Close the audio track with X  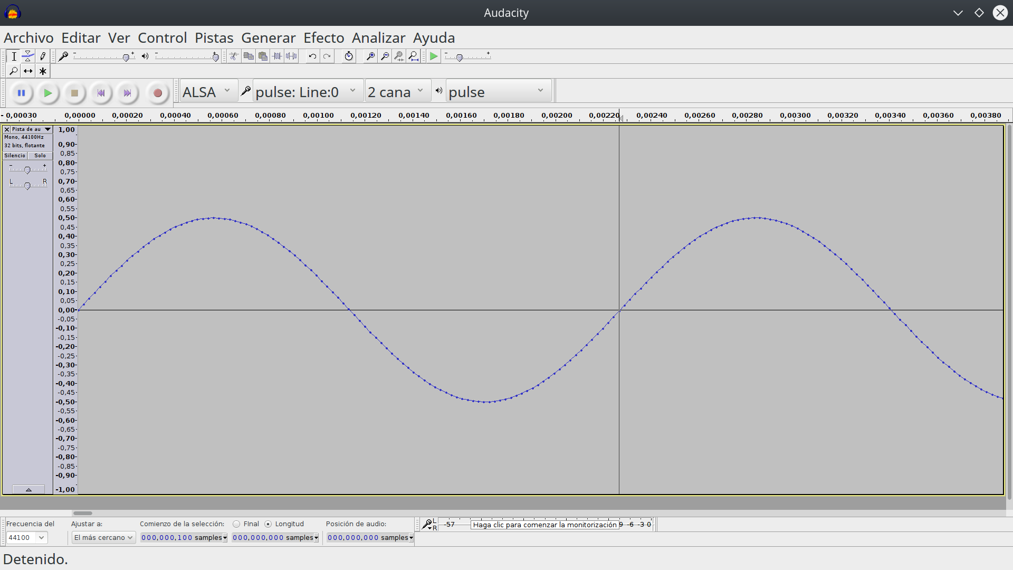point(7,129)
